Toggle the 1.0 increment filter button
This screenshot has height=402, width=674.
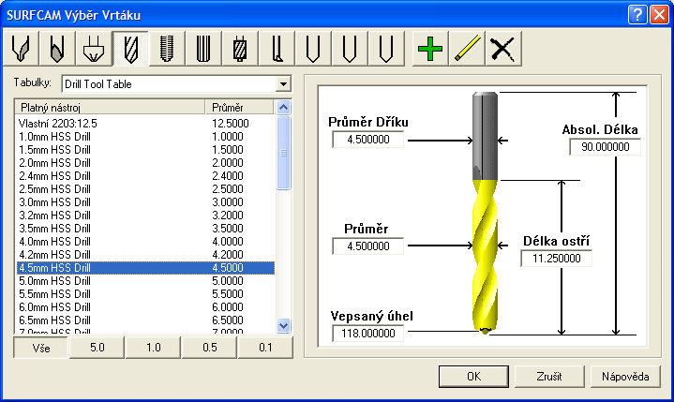pos(154,348)
